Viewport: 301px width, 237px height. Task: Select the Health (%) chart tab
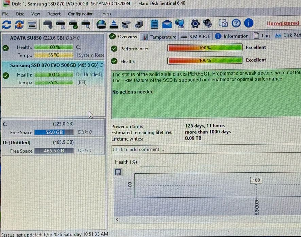tap(126, 162)
